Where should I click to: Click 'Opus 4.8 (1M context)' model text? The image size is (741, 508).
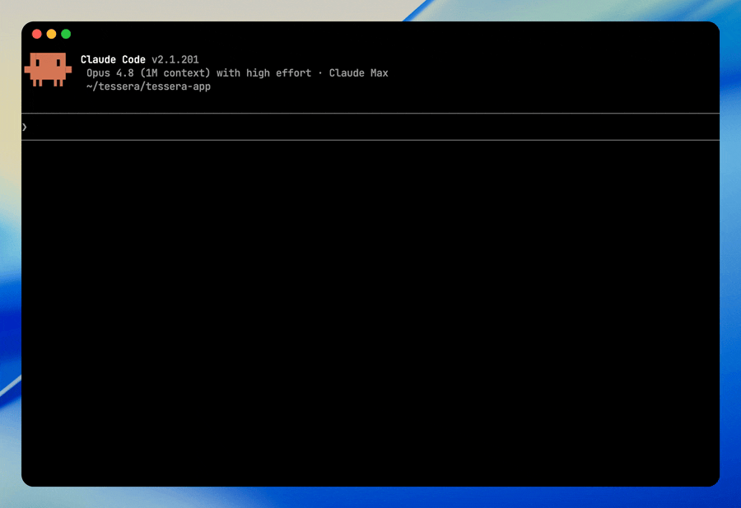coord(148,72)
